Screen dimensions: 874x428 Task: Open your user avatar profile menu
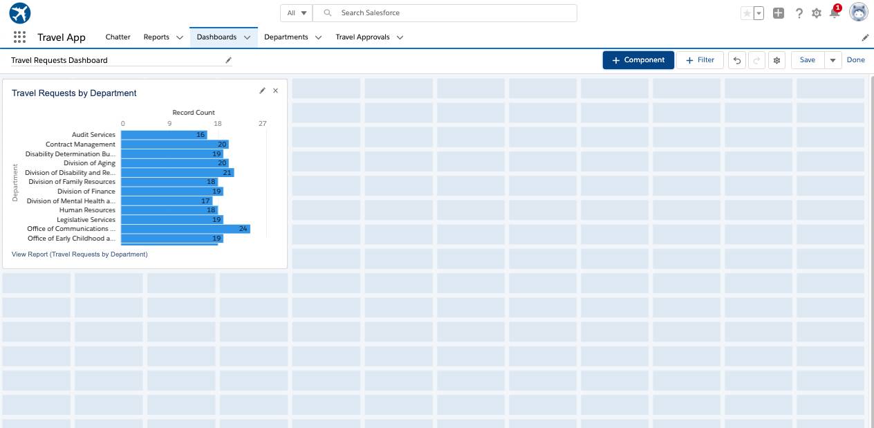click(x=858, y=12)
